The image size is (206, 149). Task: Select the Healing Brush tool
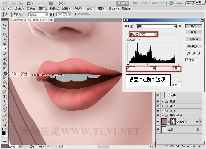pyautogui.click(x=4, y=54)
